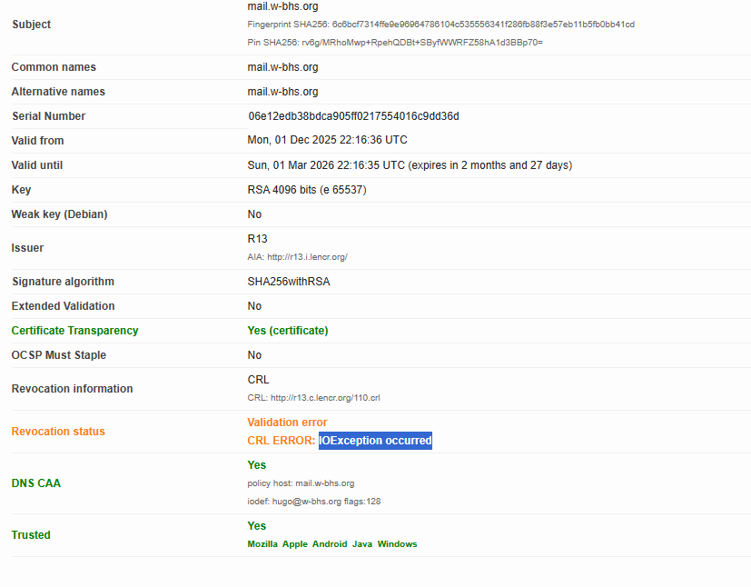
Task: Click the 'Java' trust store label
Action: [362, 544]
